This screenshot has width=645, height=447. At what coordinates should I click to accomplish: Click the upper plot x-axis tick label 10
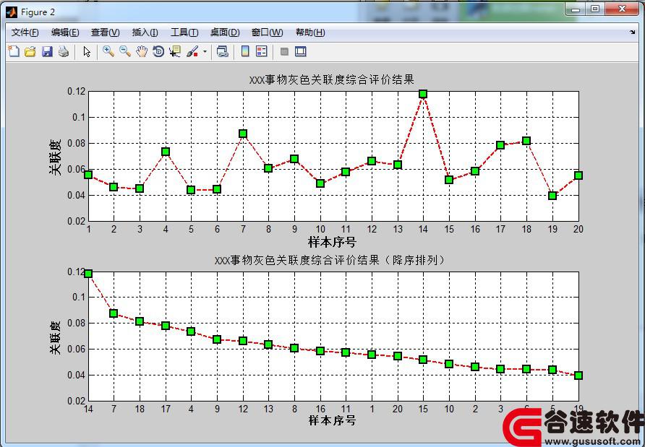[320, 229]
